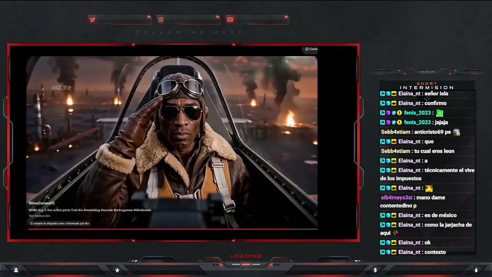The image size is (492, 277).
Task: Click the person icon in the bottom bar
Action: [16, 270]
